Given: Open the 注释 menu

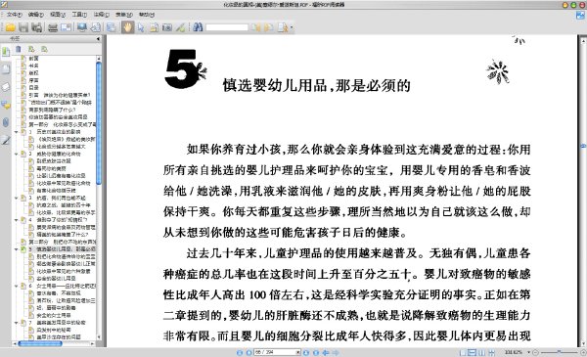Looking at the screenshot, I should [101, 15].
